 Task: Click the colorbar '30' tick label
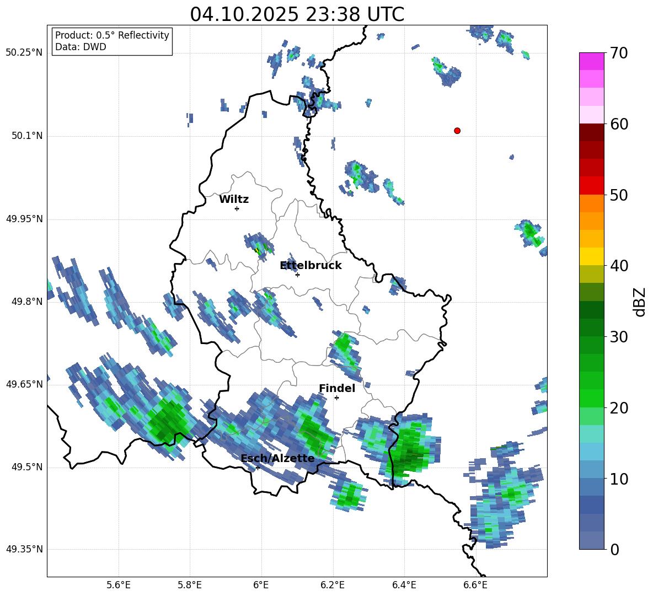[x=619, y=337]
